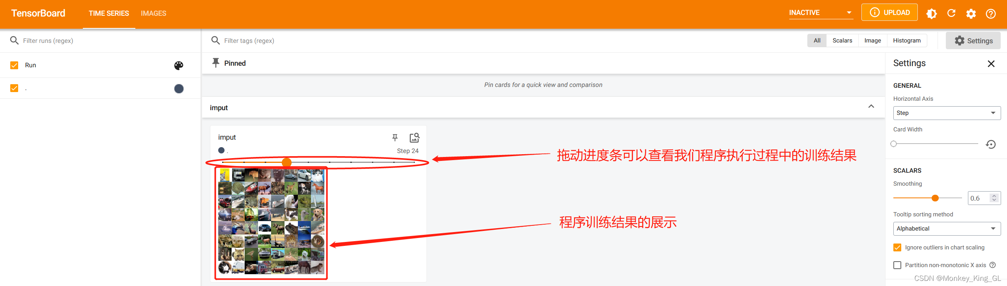
Task: Click the Pinned section pin icon
Action: [216, 63]
